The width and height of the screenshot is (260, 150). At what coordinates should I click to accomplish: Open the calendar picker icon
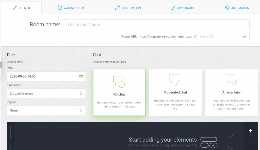pyautogui.click(x=81, y=76)
